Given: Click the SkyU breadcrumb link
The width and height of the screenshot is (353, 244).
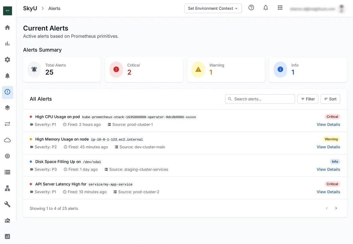Looking at the screenshot, I should [x=30, y=8].
